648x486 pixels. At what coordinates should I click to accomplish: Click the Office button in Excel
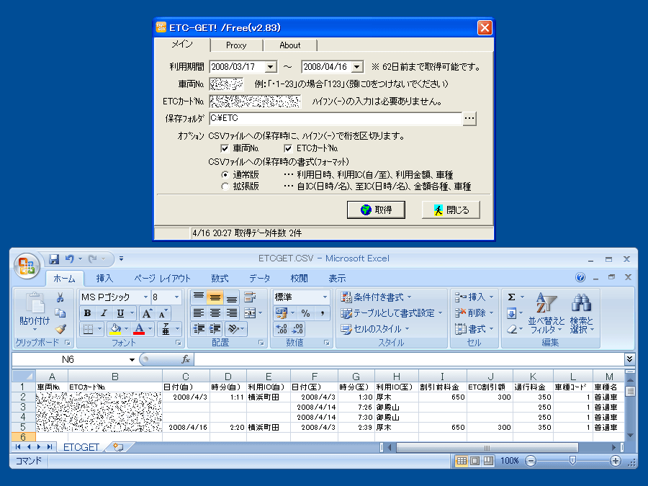pyautogui.click(x=27, y=265)
